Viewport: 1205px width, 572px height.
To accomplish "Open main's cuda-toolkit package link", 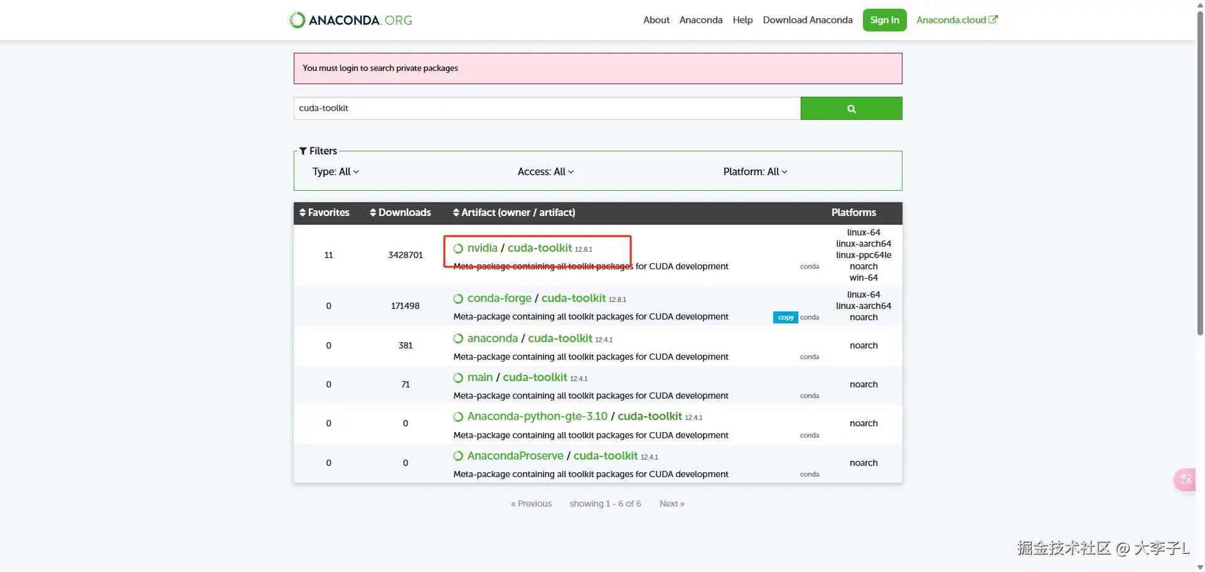I will point(535,377).
